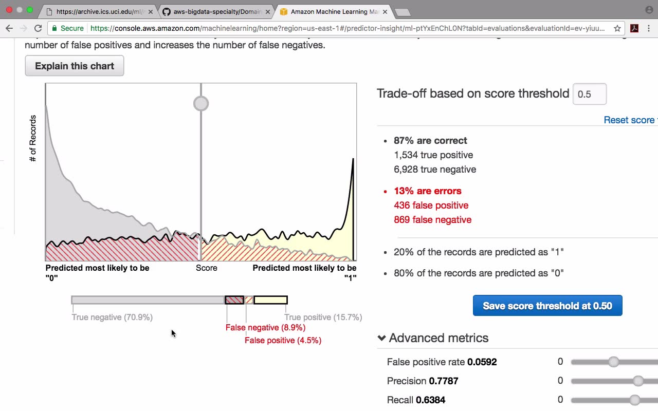
Task: Open a new browser tab
Action: (x=403, y=12)
